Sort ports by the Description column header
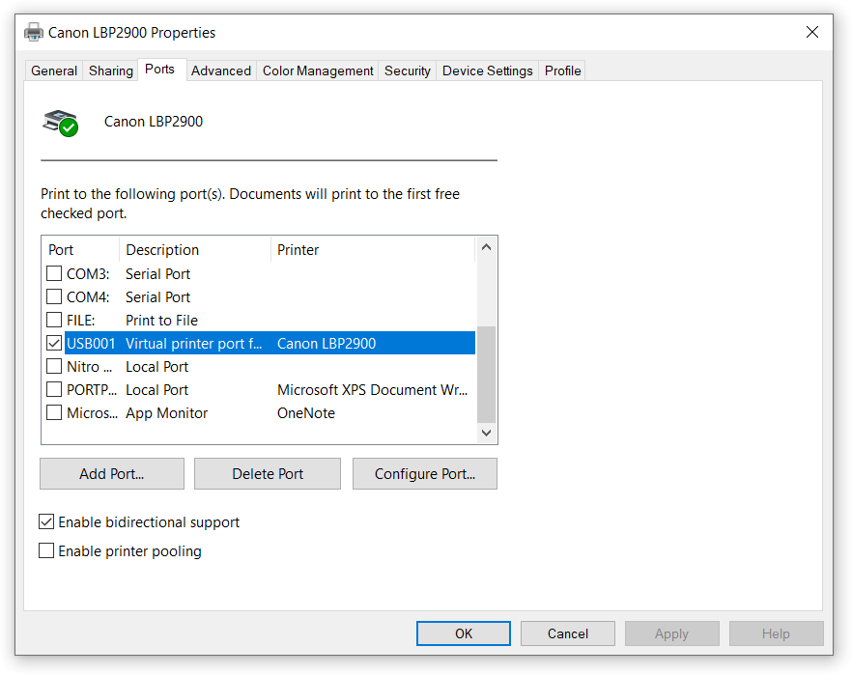 [195, 249]
